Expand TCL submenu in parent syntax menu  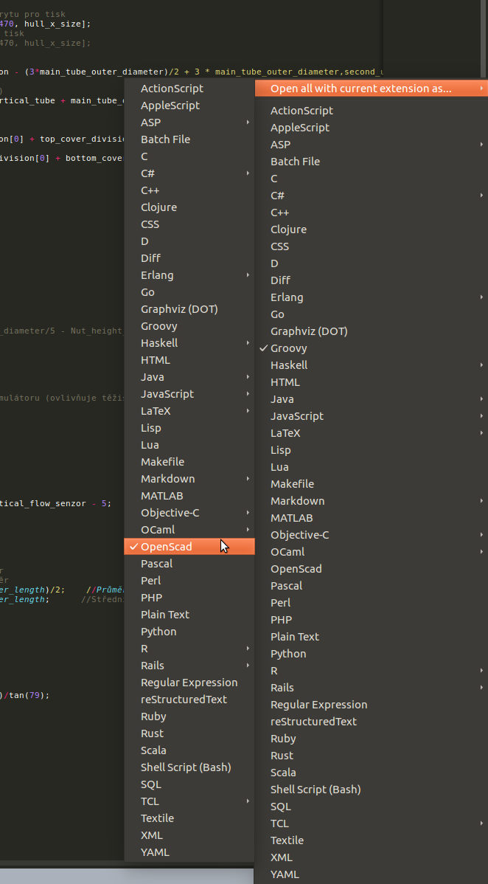tap(248, 801)
